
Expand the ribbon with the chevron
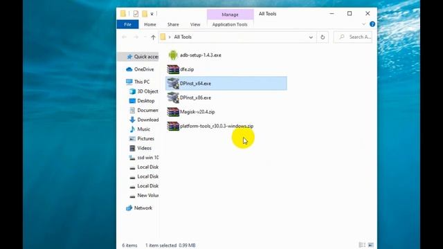tap(363, 24)
